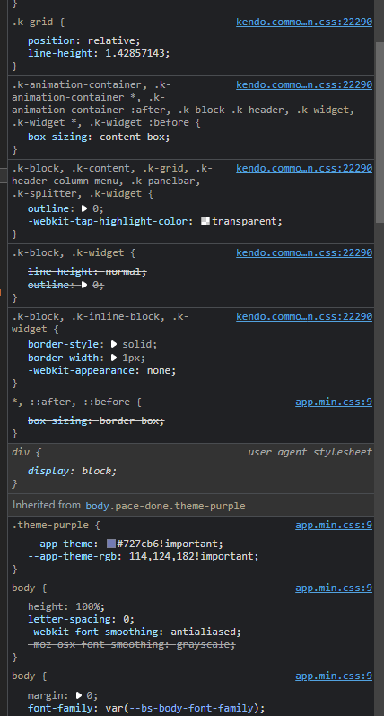This screenshot has width=384, height=716.
Task: Open kendo.common css link for .k-grid rule
Action: tap(304, 22)
